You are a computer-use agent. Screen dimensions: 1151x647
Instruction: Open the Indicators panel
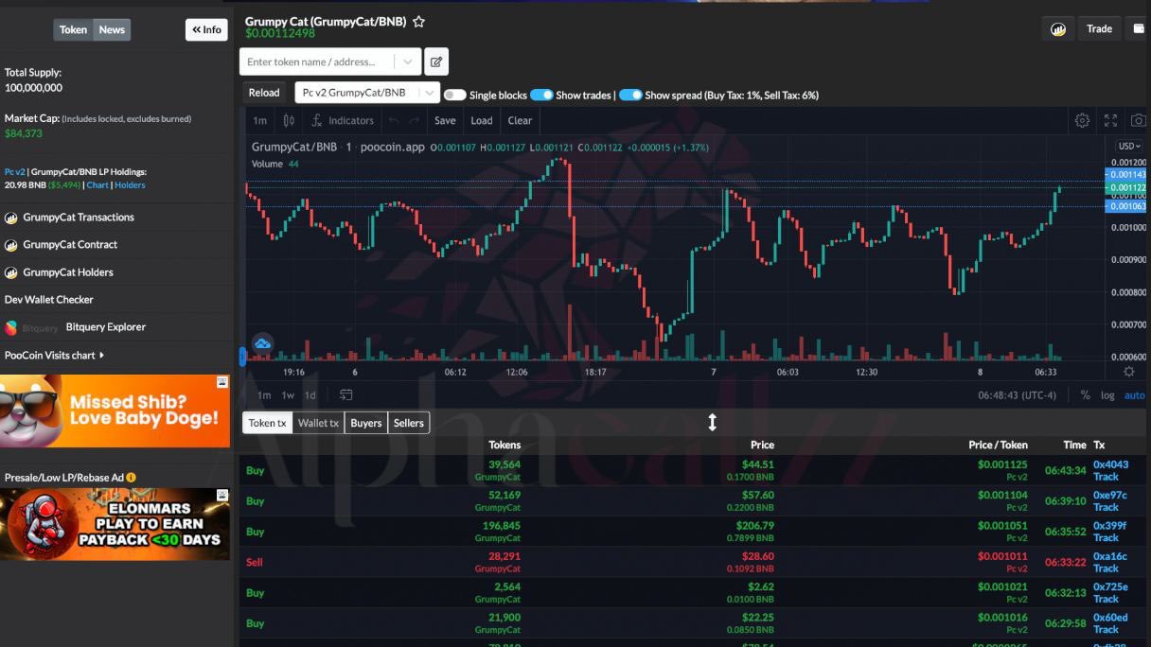343,120
